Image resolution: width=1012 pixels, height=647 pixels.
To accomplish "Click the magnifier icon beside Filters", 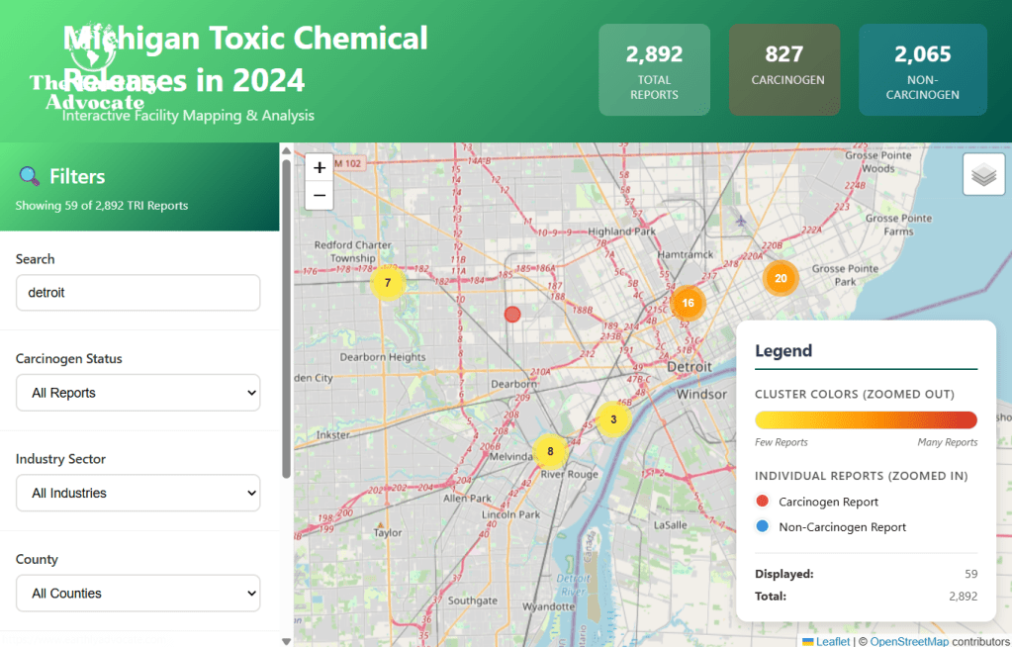I will 29,176.
